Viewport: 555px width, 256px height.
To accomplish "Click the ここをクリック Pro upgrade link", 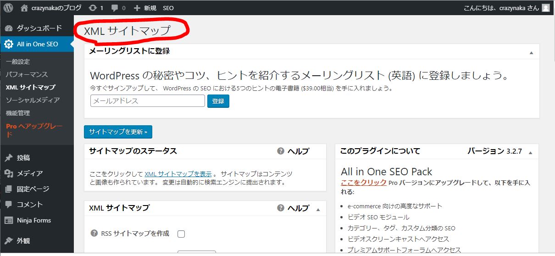I will click(x=364, y=182).
